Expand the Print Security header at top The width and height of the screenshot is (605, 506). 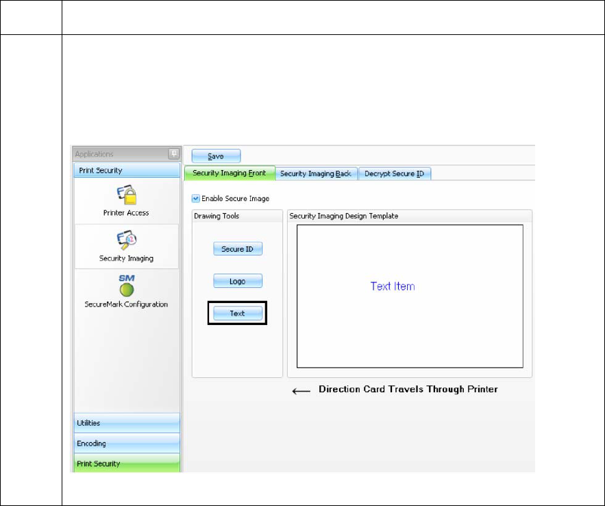pyautogui.click(x=127, y=170)
